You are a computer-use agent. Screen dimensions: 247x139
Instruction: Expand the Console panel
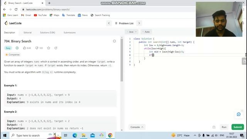pos(137,127)
